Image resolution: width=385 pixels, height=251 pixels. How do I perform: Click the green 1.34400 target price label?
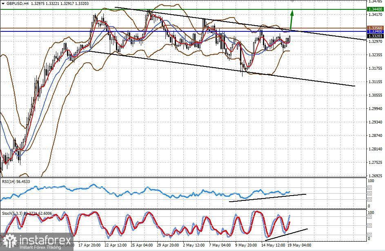(x=375, y=9)
